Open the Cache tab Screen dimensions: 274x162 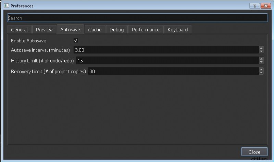click(95, 30)
